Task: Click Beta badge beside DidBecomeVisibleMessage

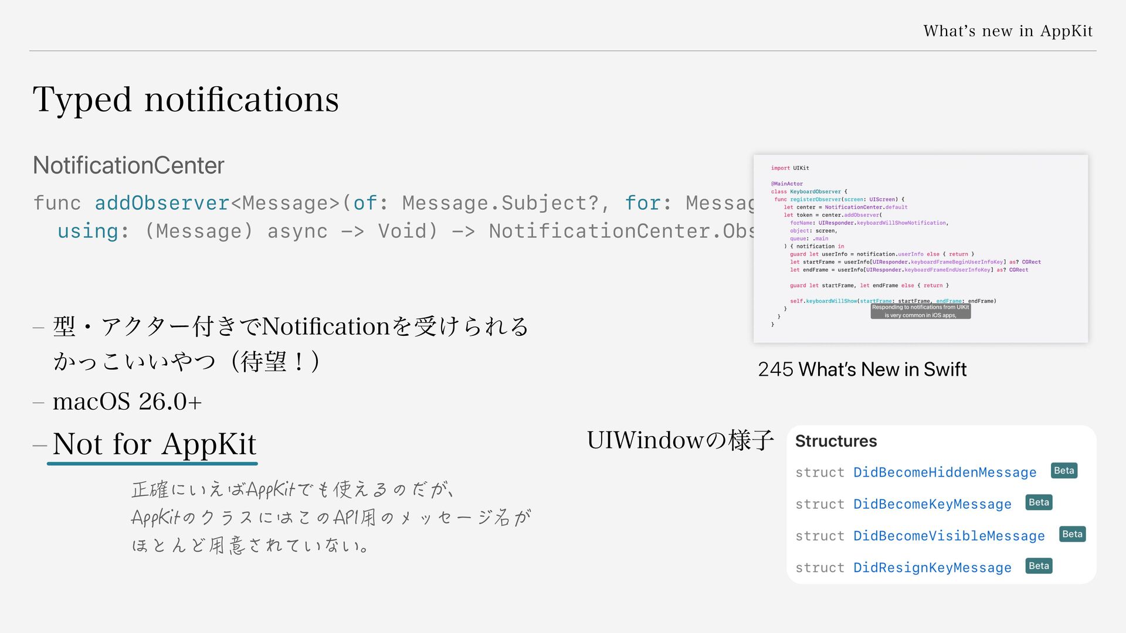Action: [1072, 534]
